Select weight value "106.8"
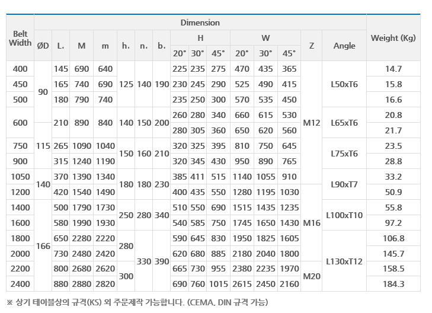This screenshot has width=432, height=313. click(393, 239)
